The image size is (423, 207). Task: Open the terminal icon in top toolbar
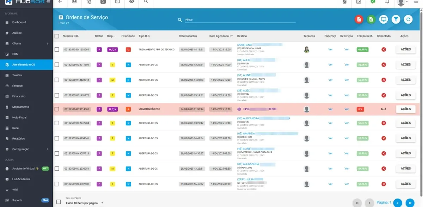tap(117, 2)
